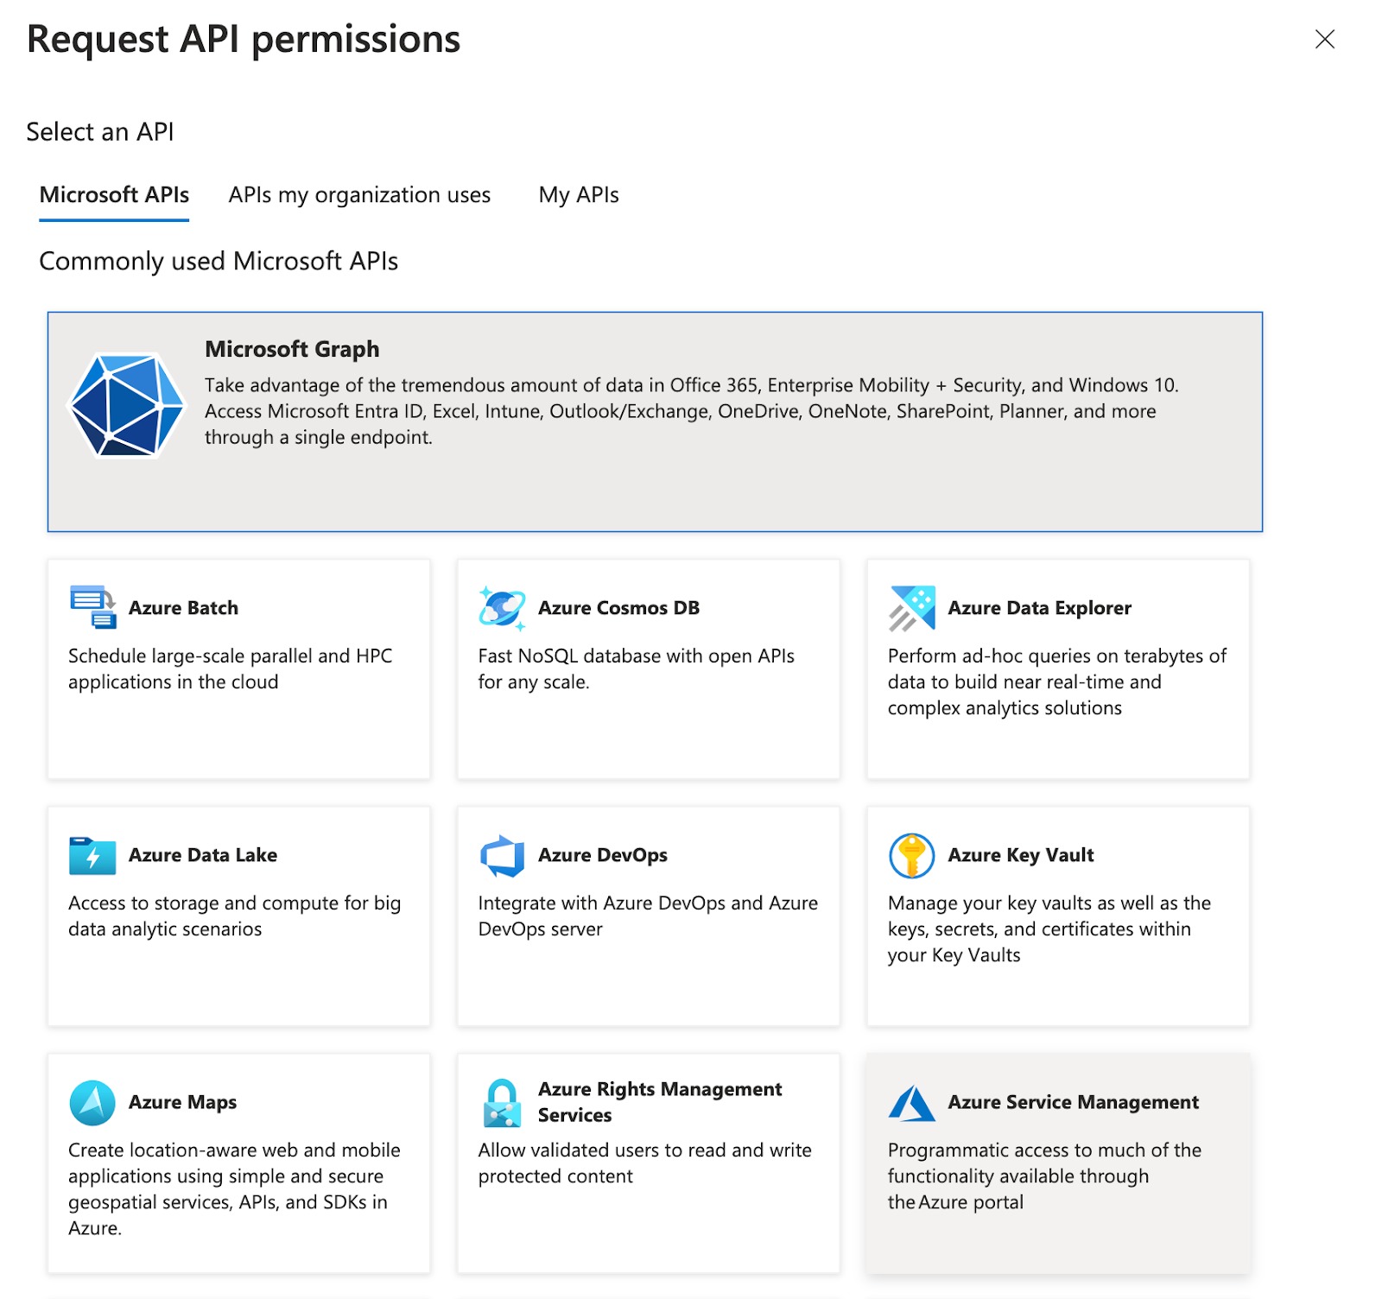This screenshot has height=1299, width=1382.
Task: Click 'Schedule large-scale parallel and HPC' description
Action: click(x=230, y=669)
